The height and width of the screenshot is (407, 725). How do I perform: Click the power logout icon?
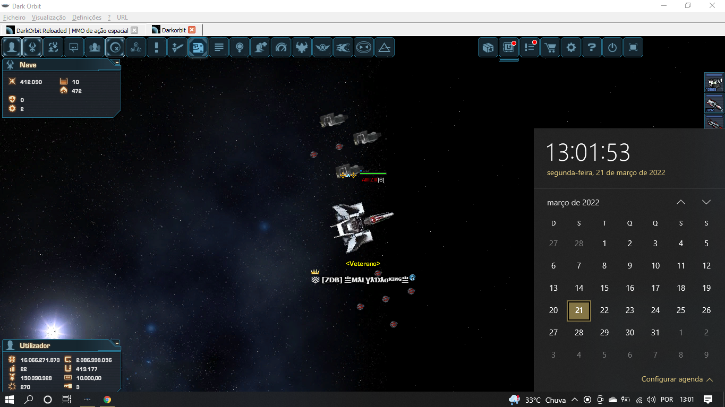(x=612, y=47)
